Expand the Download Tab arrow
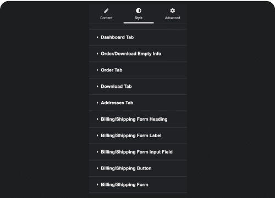Image resolution: width=275 pixels, height=198 pixels. pyautogui.click(x=97, y=87)
